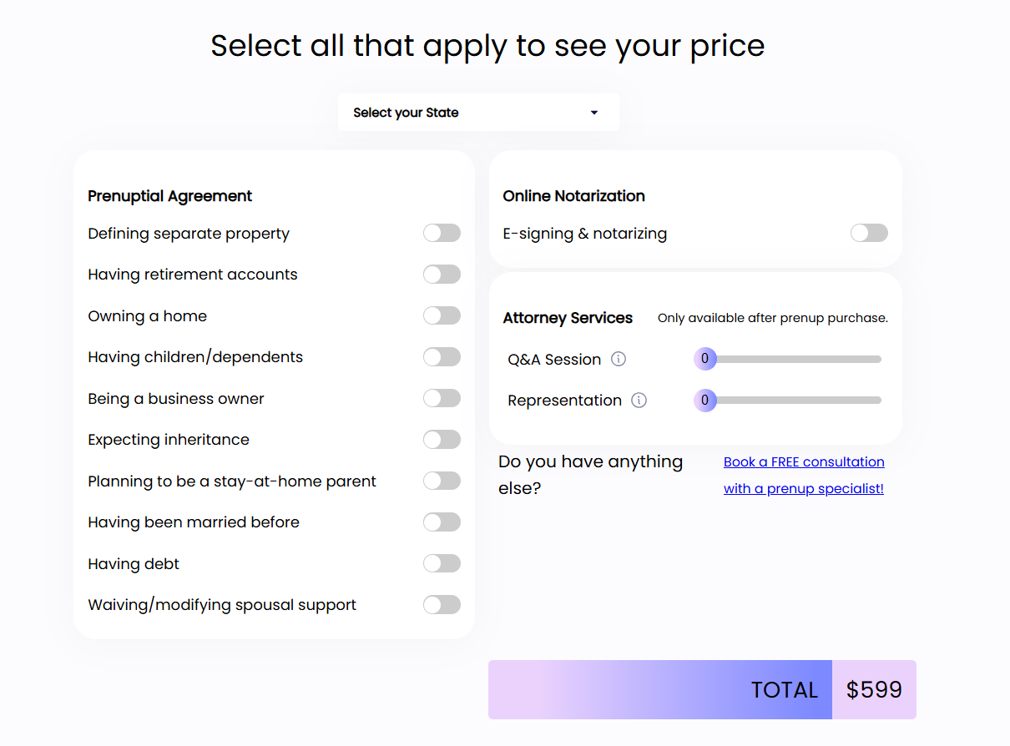This screenshot has height=746, width=1010.
Task: Enable Waiving/modifying spousal support toggle
Action: pyautogui.click(x=442, y=605)
